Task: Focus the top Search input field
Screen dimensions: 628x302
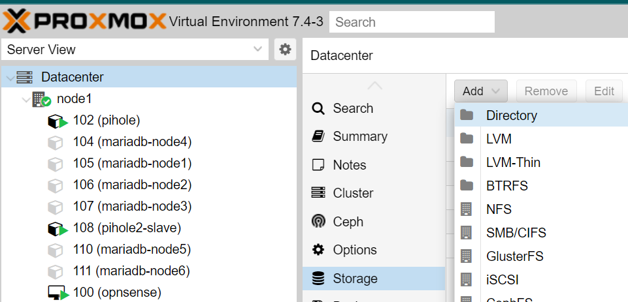Action: pyautogui.click(x=412, y=22)
